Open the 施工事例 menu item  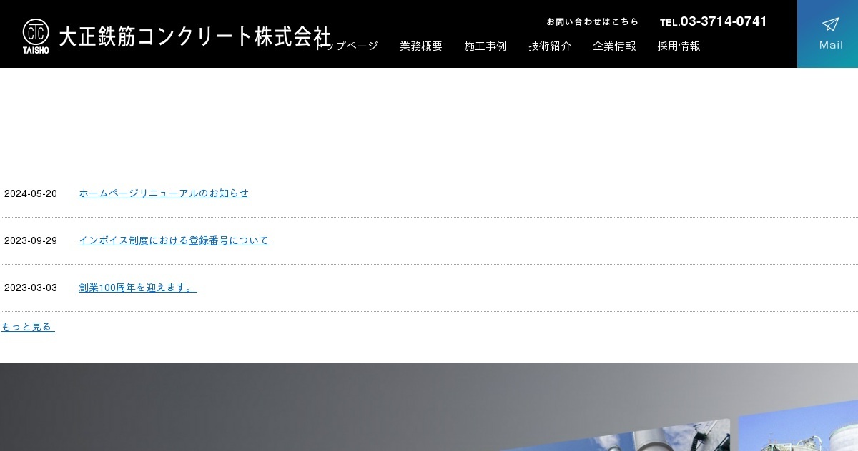point(485,46)
